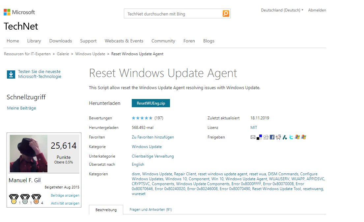Open the Community navigation item
The height and width of the screenshot is (222, 364).
[163, 41]
